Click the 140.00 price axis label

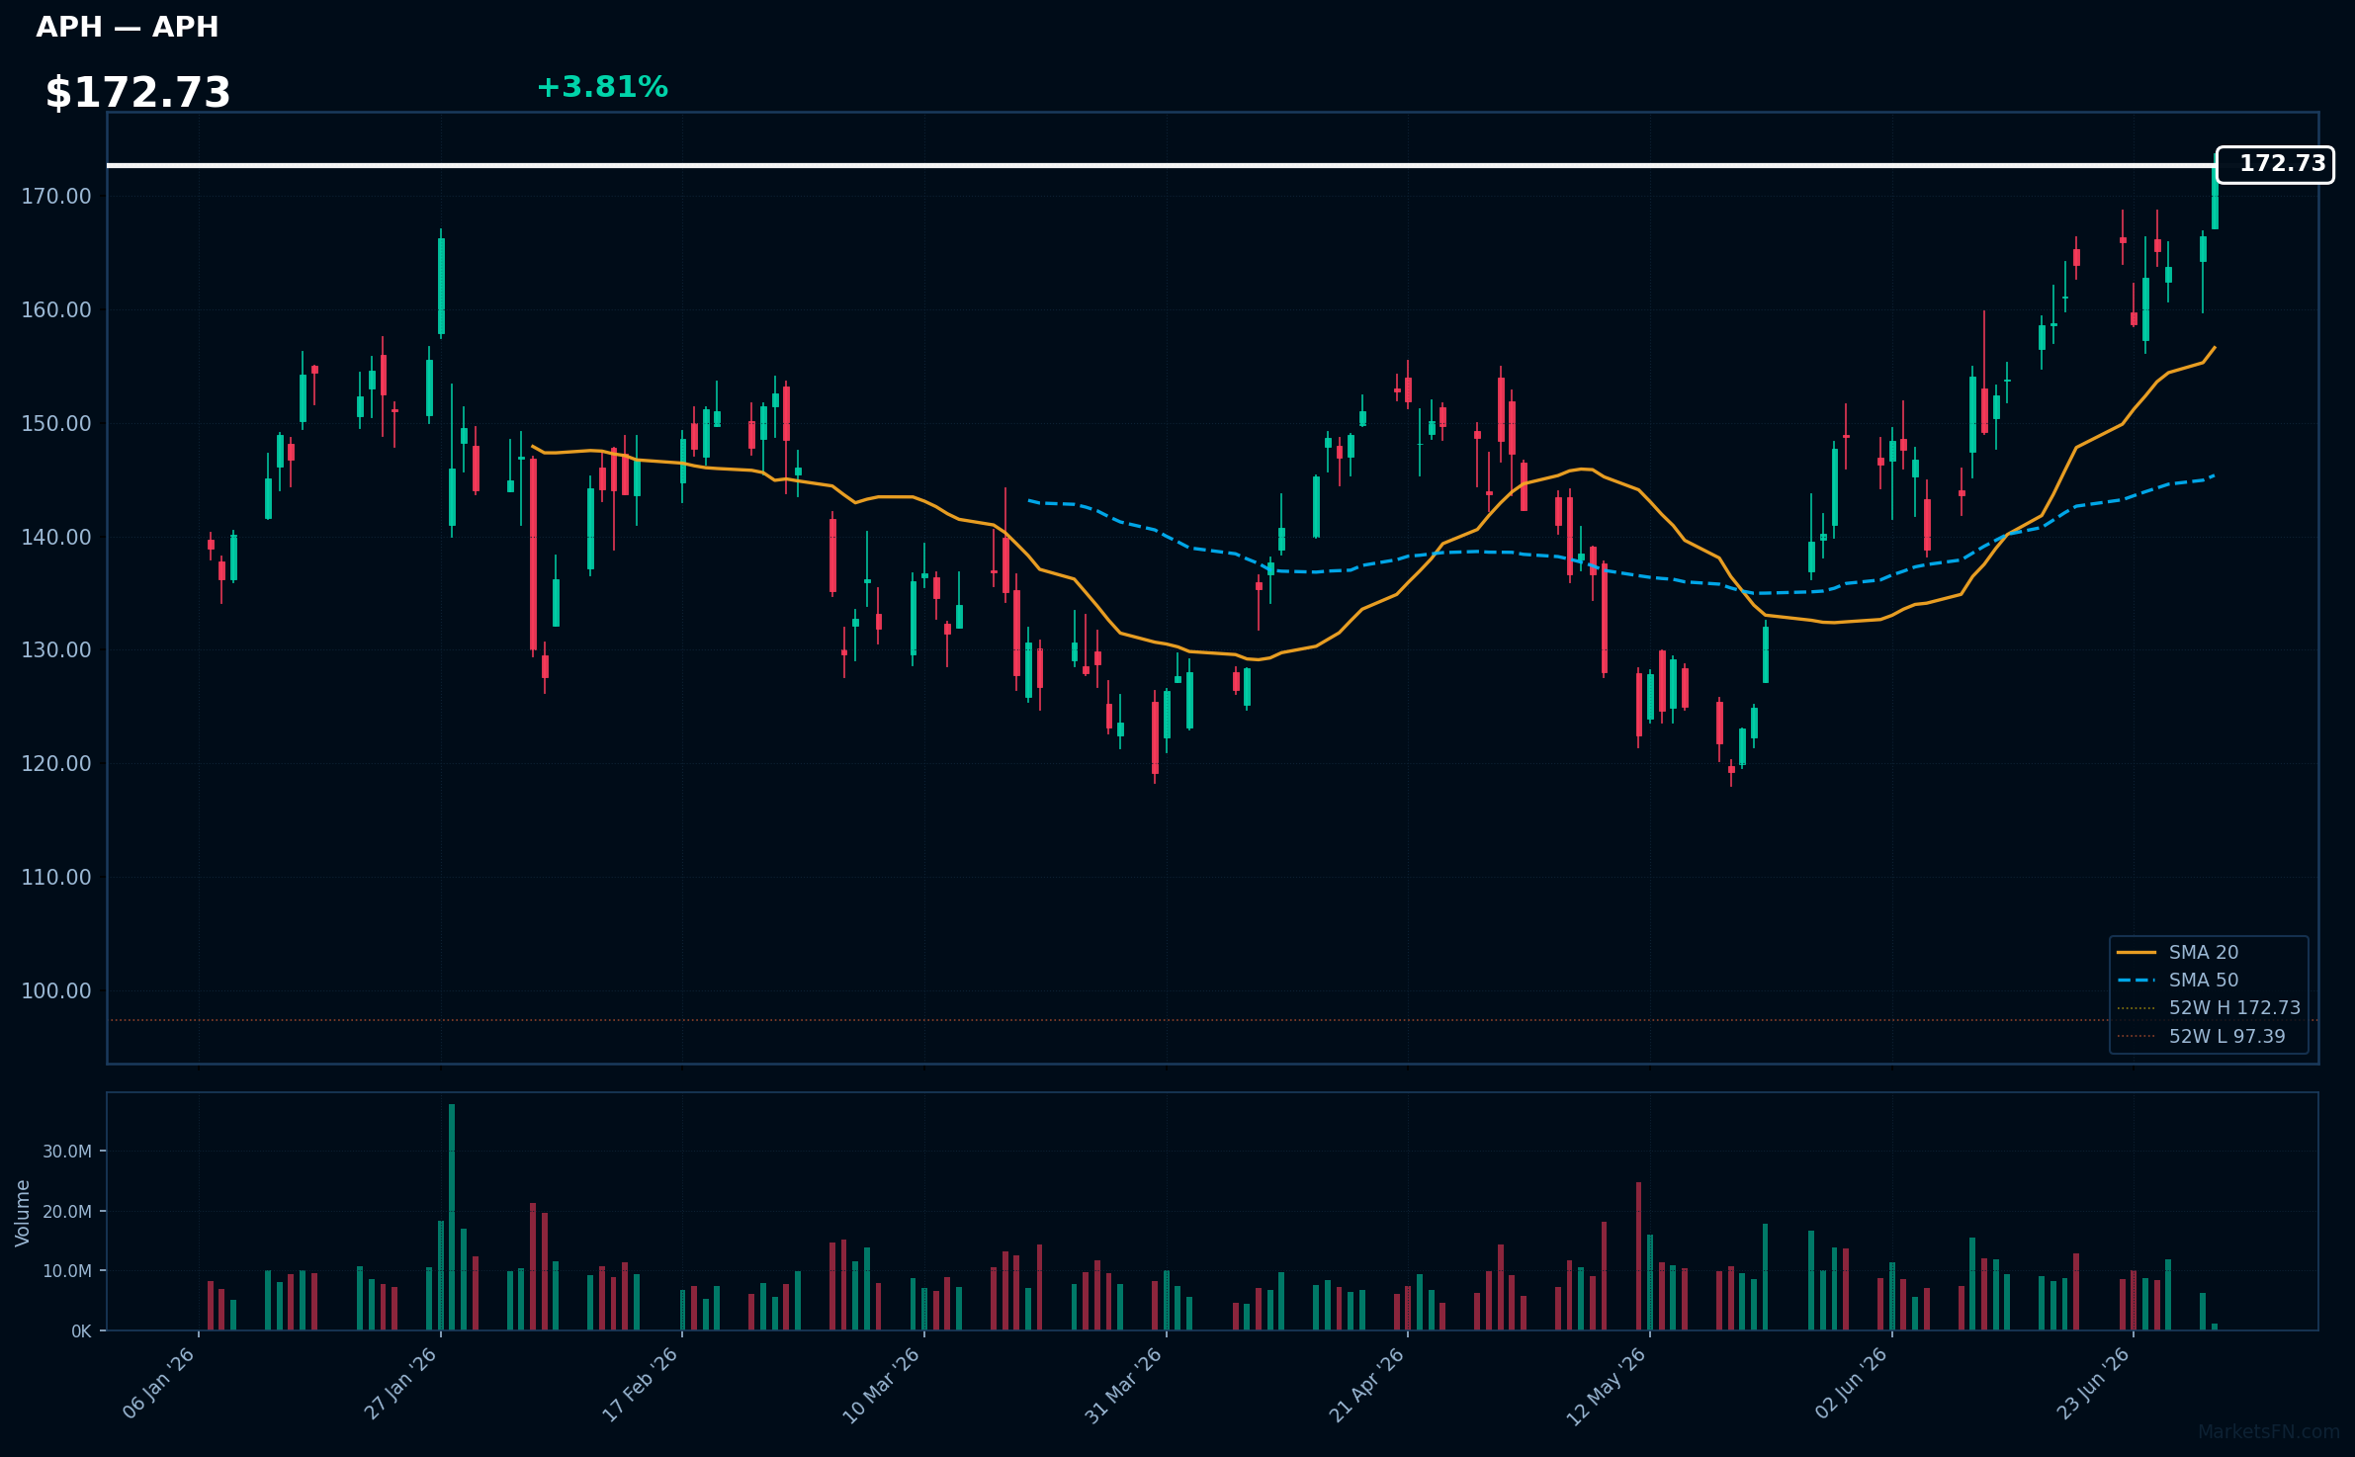point(56,538)
